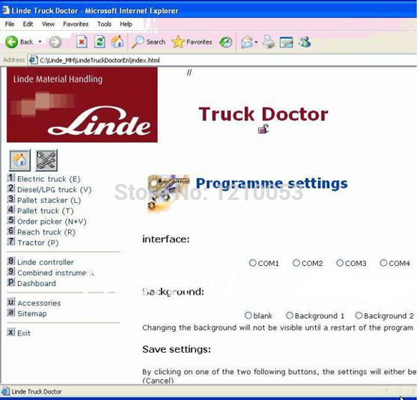This screenshot has height=400, width=419.
Task: Open the Tools menu
Action: pos(104,24)
